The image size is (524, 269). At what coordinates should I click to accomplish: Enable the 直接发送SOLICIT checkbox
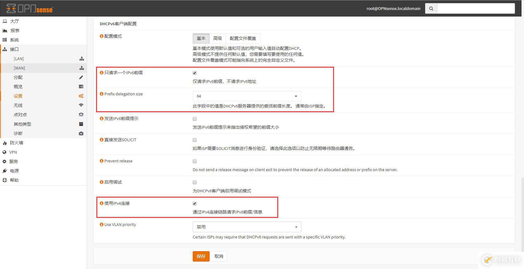[195, 140]
